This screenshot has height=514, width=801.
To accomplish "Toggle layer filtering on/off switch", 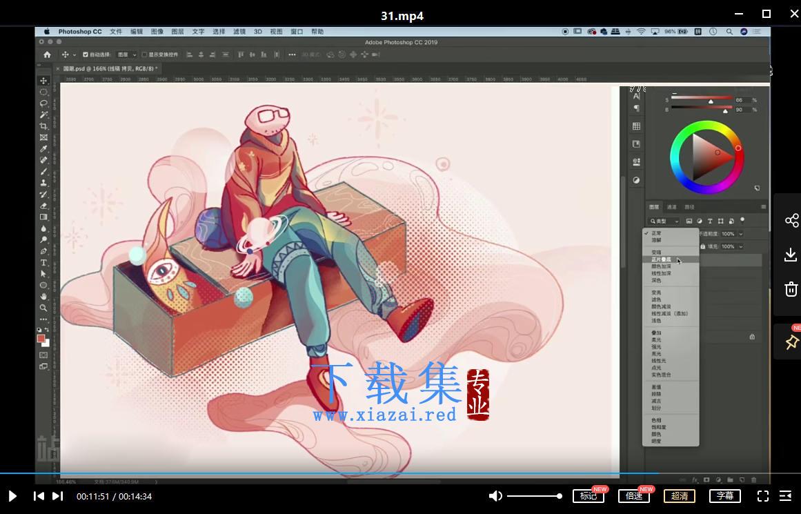I will tap(742, 221).
